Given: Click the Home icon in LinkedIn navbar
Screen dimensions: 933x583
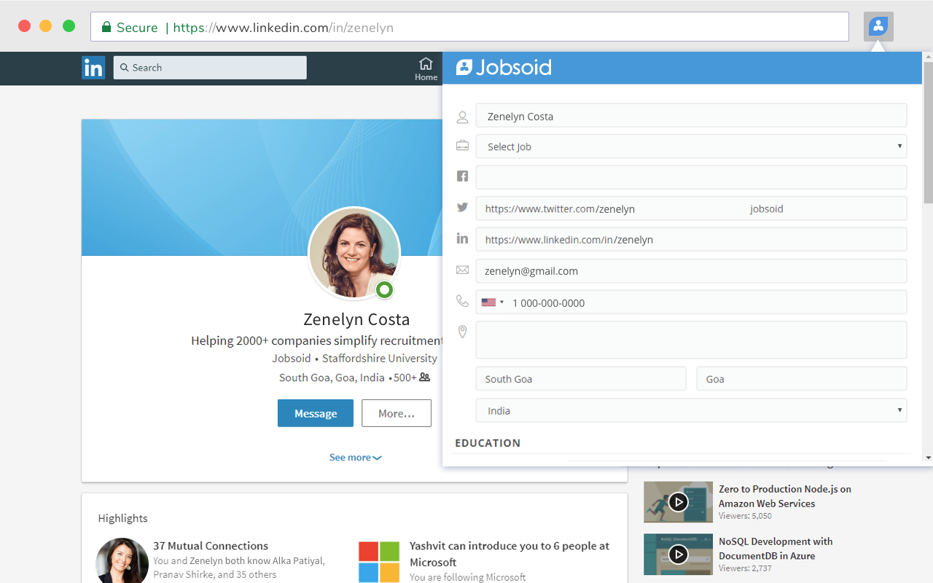Looking at the screenshot, I should coord(426,68).
